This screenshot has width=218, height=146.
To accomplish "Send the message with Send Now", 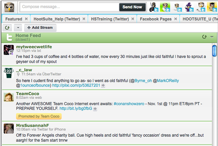I will coord(132,7).
